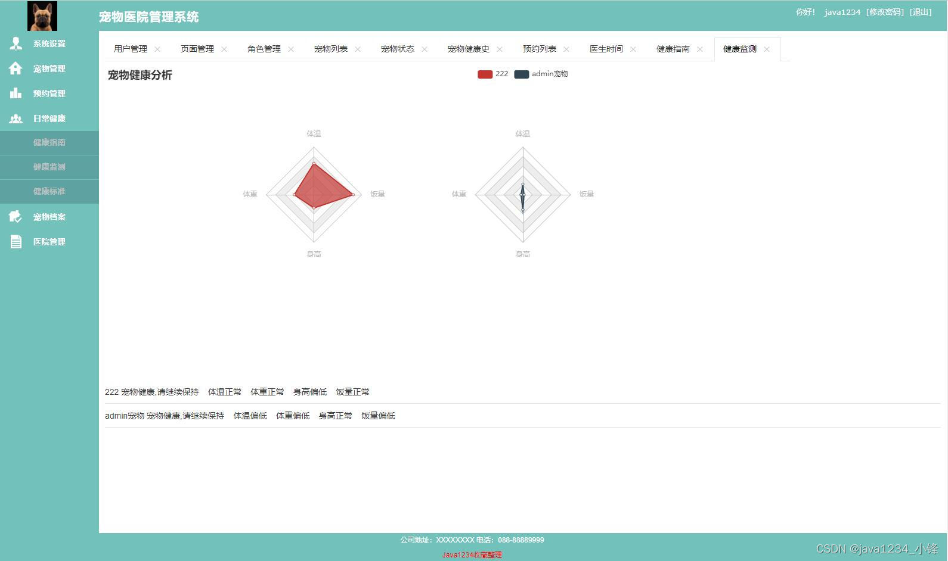
Task: Close the 角色管理 tab
Action: coord(291,49)
